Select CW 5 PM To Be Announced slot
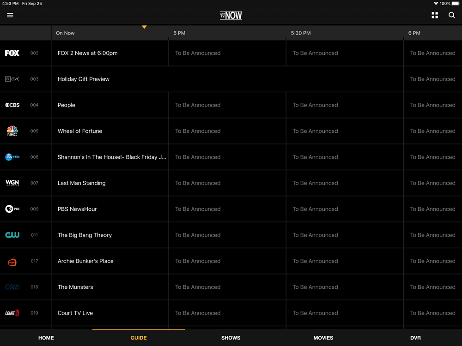Screen dimensions: 462x346 pos(227,235)
